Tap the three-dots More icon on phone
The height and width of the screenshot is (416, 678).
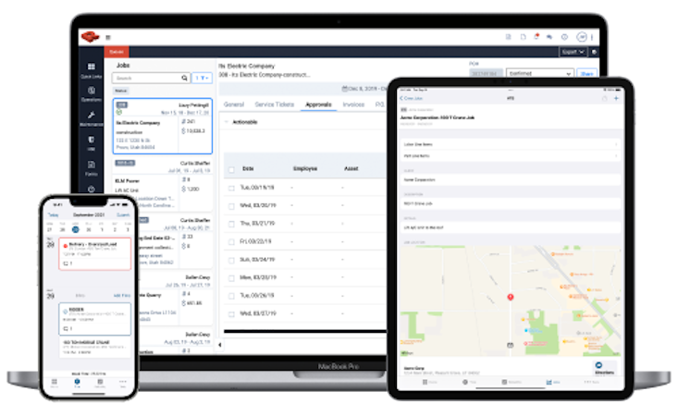point(123,383)
